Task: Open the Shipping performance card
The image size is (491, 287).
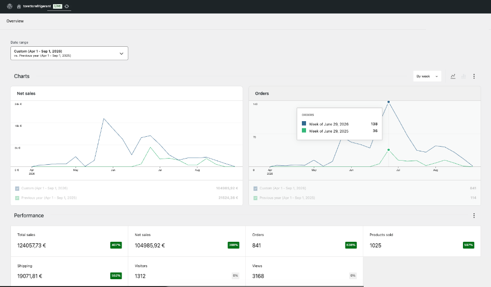Action: [x=69, y=271]
